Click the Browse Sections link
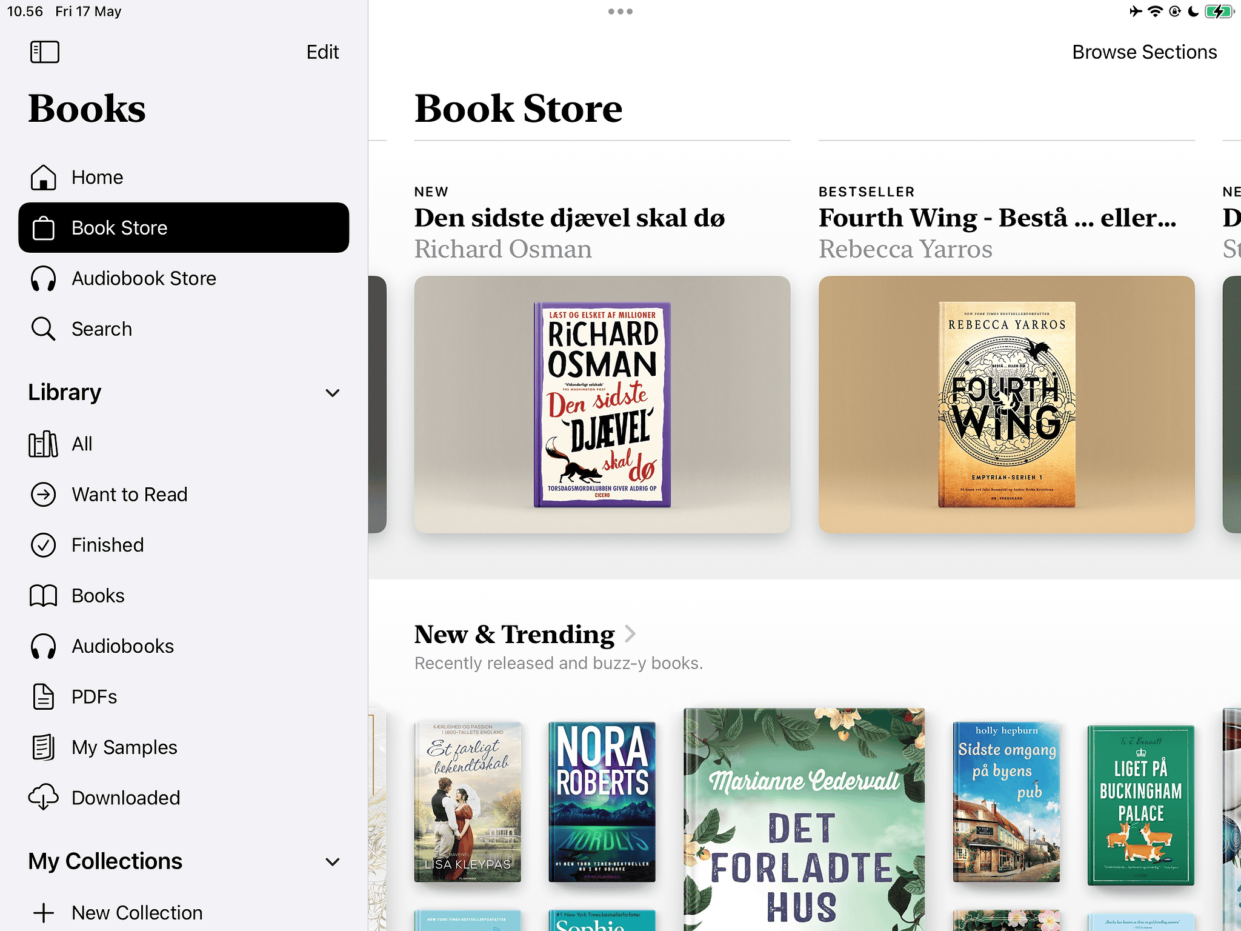 [1143, 52]
